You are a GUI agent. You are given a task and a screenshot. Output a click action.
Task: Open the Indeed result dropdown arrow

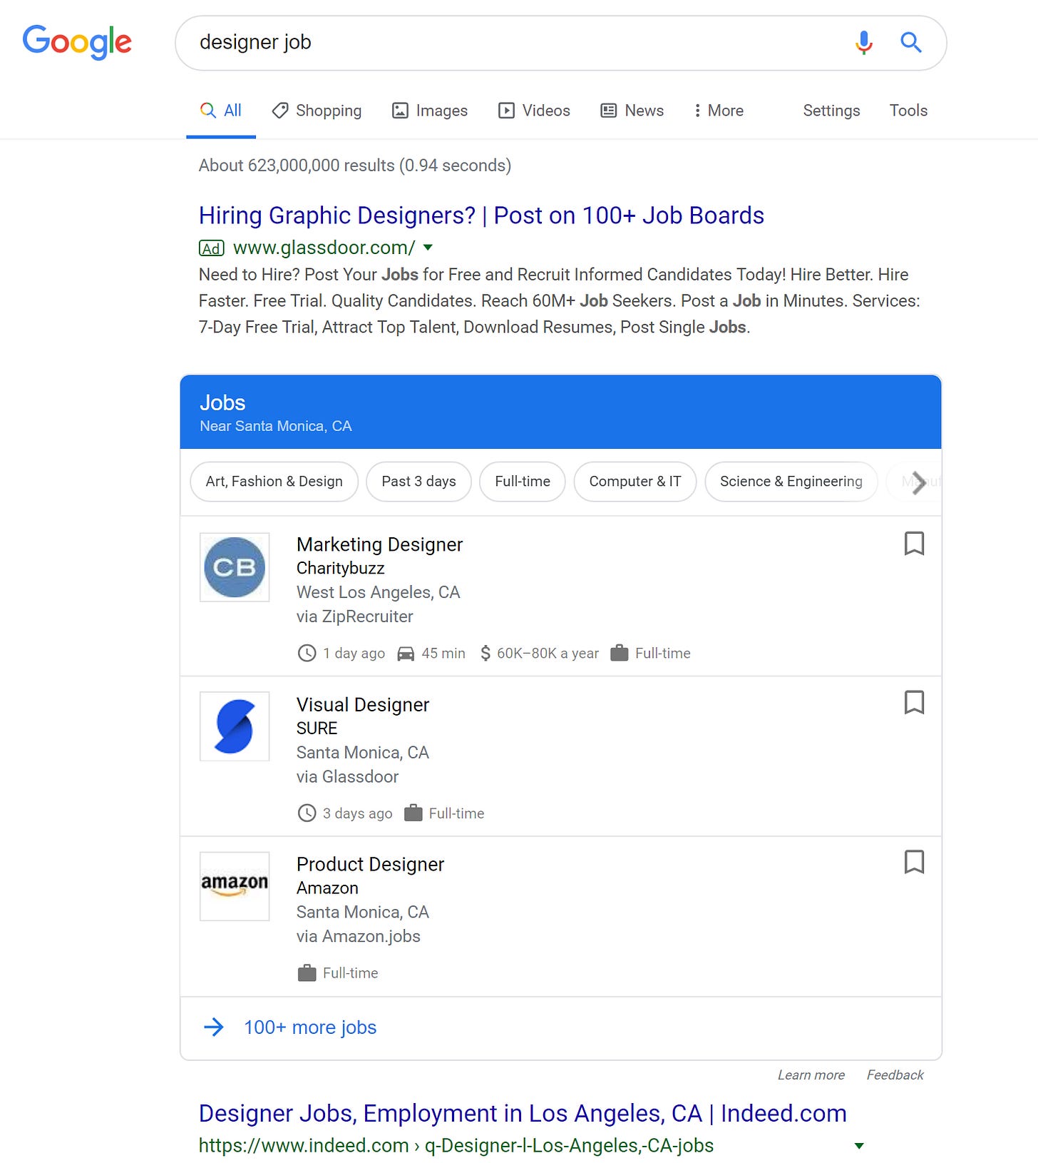(x=859, y=1146)
